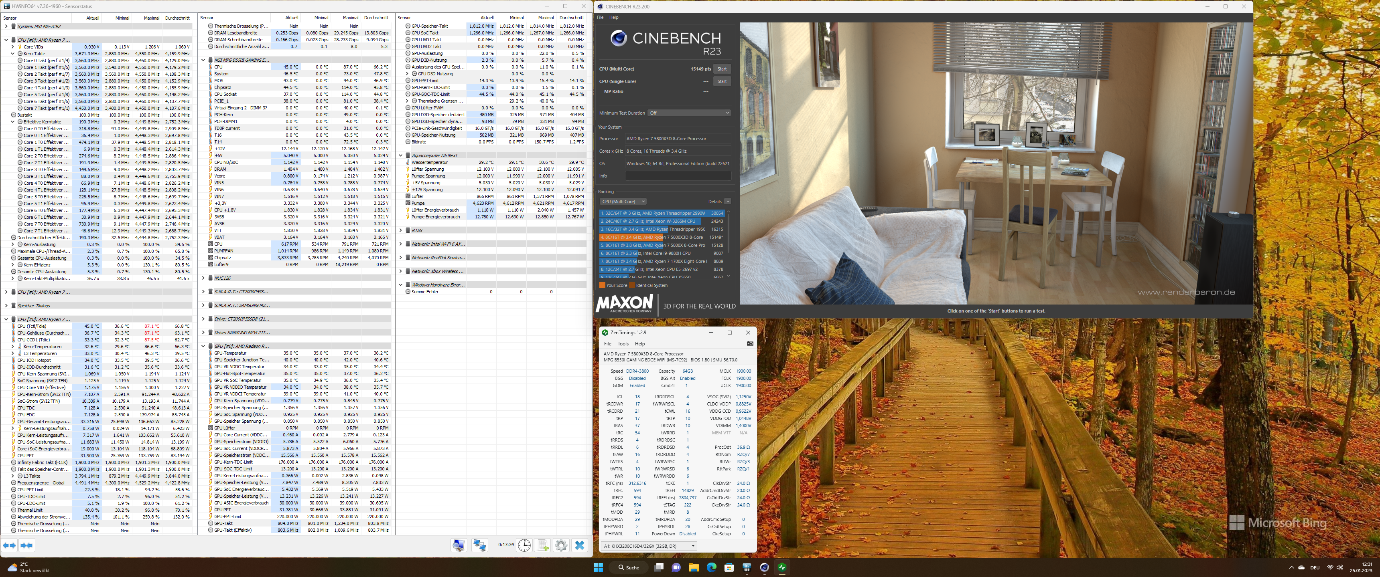The height and width of the screenshot is (577, 1380).
Task: Open the HWiNFO settings gear icon
Action: [561, 545]
